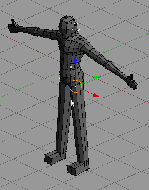This screenshot has width=149, height=190.
Task: Click the orange circle at manipulator center
Action: click(76, 86)
